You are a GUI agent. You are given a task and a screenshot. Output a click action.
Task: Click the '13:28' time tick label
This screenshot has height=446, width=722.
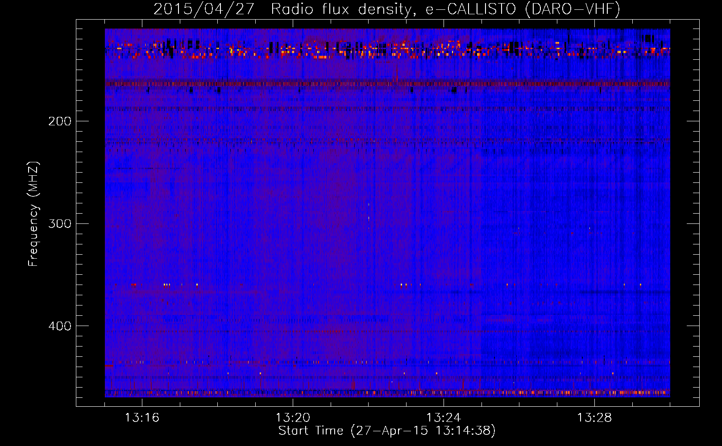click(594, 418)
